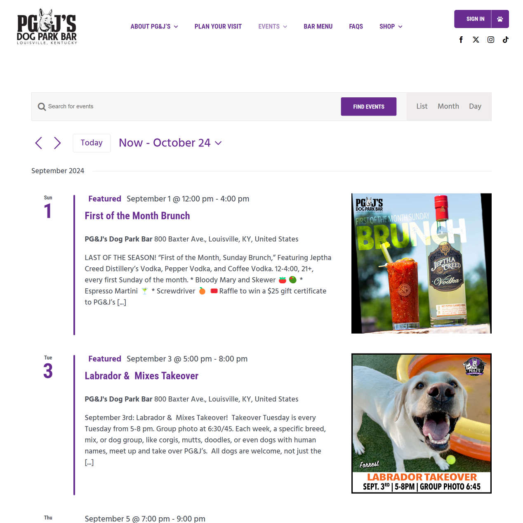Open the Instagram social icon
The image size is (523, 523).
point(491,40)
